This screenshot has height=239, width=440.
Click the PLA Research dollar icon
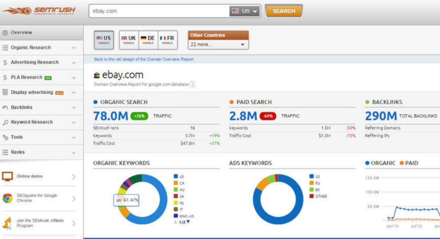click(5, 77)
